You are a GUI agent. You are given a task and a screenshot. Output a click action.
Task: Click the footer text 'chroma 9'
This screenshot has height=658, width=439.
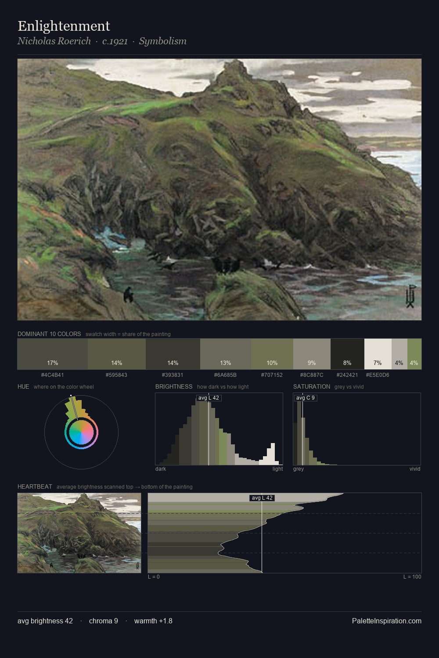coord(104,621)
